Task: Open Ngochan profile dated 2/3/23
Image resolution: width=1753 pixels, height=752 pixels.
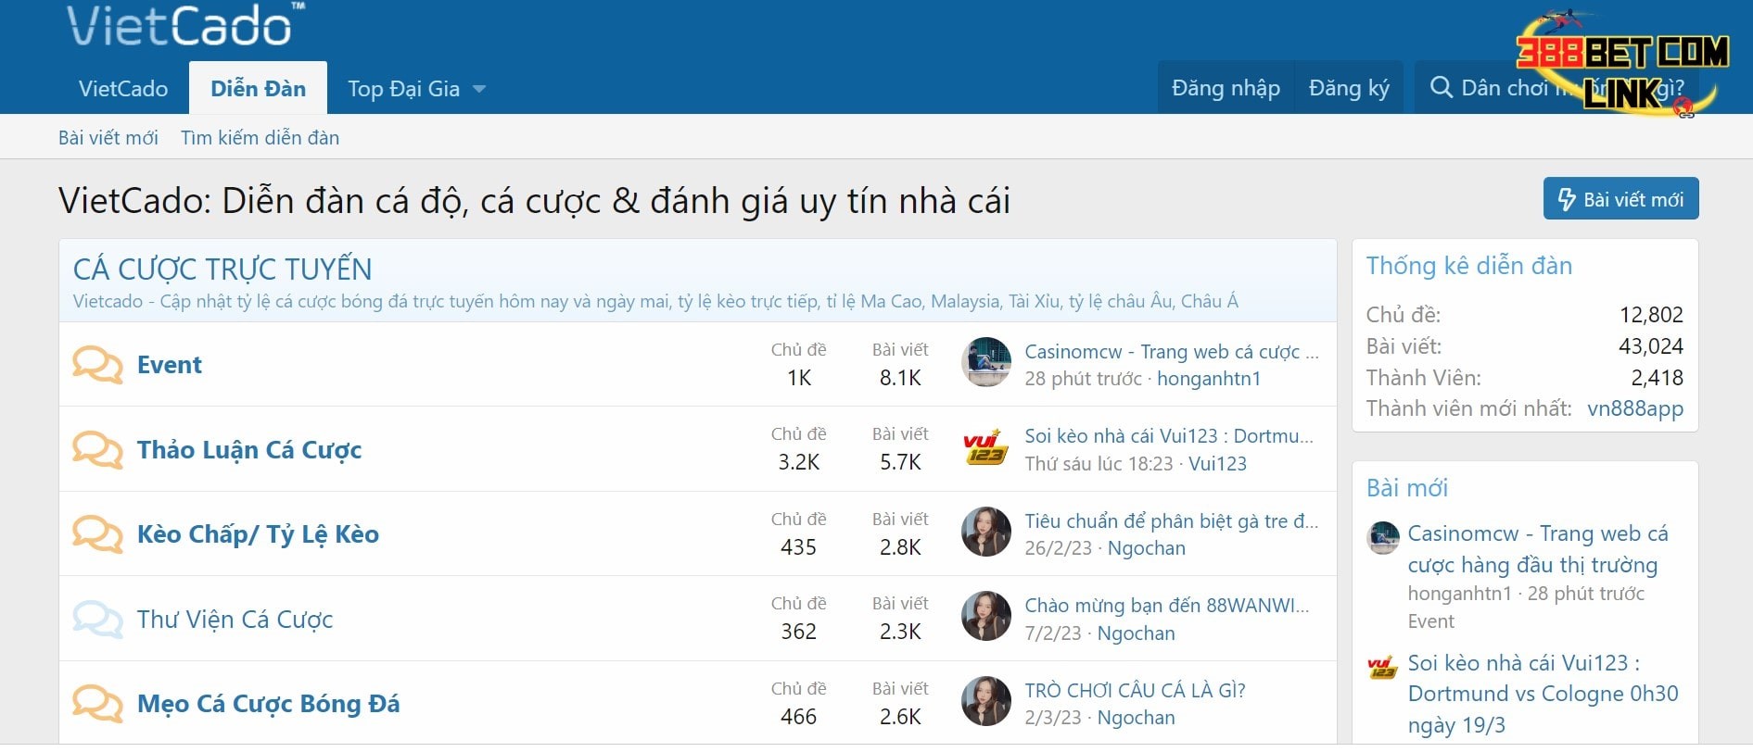Action: click(1136, 718)
